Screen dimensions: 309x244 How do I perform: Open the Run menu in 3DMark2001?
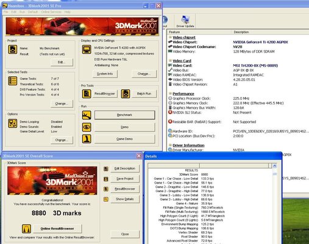tap(22, 12)
